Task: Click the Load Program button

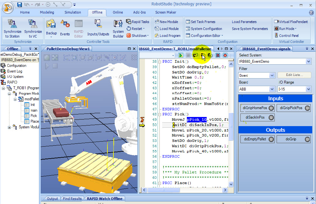Action: (x=167, y=36)
